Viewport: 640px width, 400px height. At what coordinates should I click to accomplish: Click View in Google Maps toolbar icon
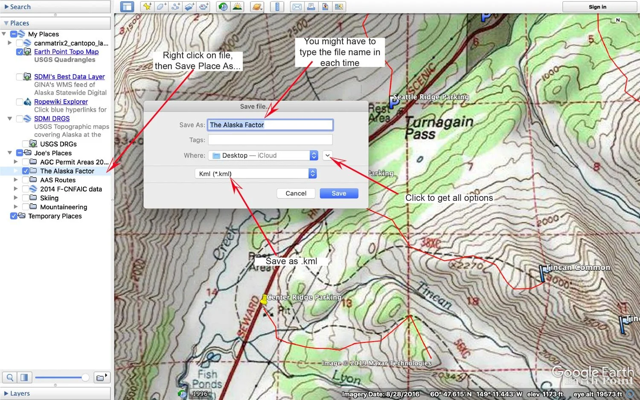coord(339,6)
